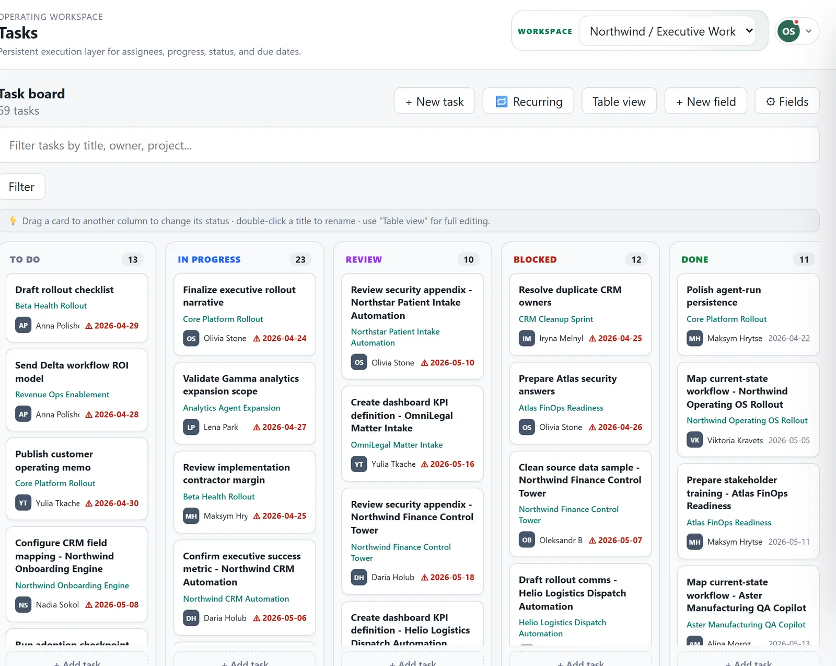Viewport: 836px width, 666px height.
Task: Create a new task
Action: [x=434, y=101]
